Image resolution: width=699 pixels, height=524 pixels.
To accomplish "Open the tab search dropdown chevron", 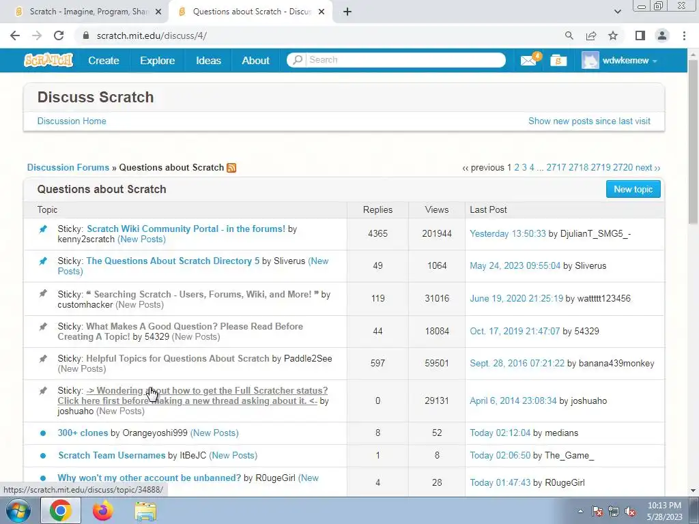I will [x=617, y=12].
